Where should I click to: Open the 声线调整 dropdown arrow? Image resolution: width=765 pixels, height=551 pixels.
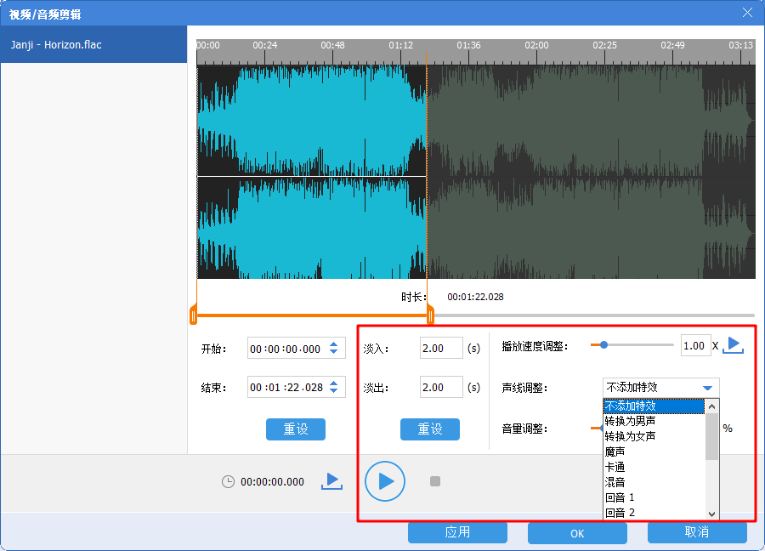pyautogui.click(x=707, y=388)
